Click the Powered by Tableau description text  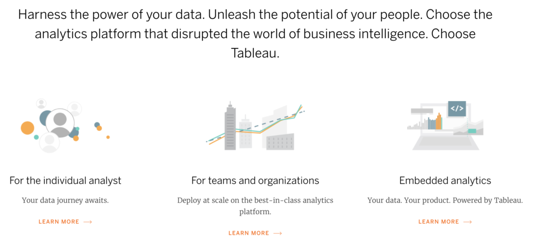point(445,200)
